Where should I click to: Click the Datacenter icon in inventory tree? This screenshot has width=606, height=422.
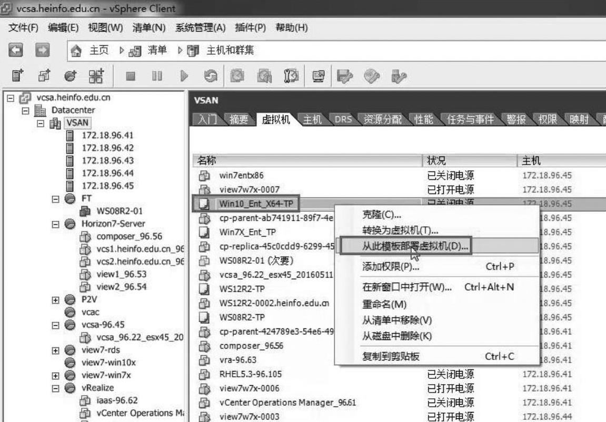tap(40, 110)
